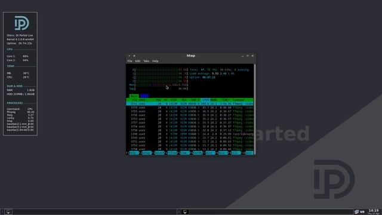Open the File menu in htop terminal

(130, 61)
